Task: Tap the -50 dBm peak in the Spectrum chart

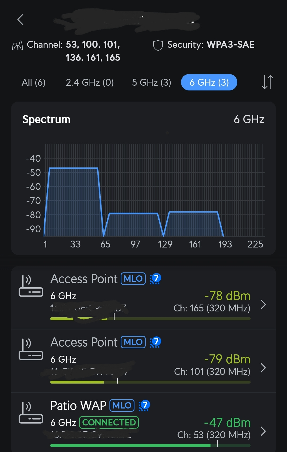Action: (74, 168)
